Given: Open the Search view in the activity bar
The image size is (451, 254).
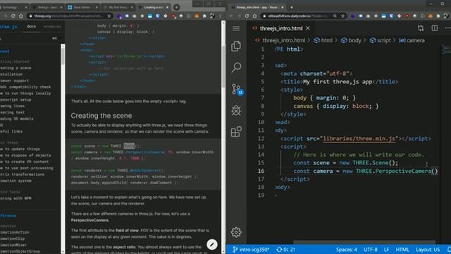Looking at the screenshot, I should point(236,68).
